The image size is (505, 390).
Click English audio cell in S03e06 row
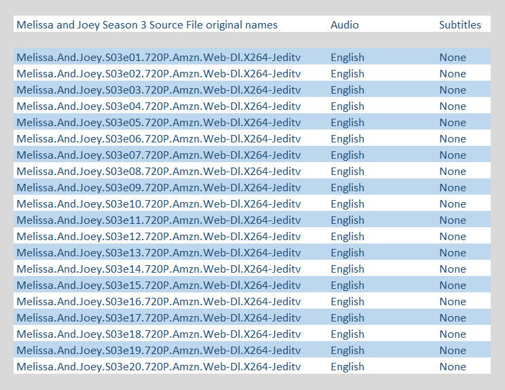coord(348,139)
